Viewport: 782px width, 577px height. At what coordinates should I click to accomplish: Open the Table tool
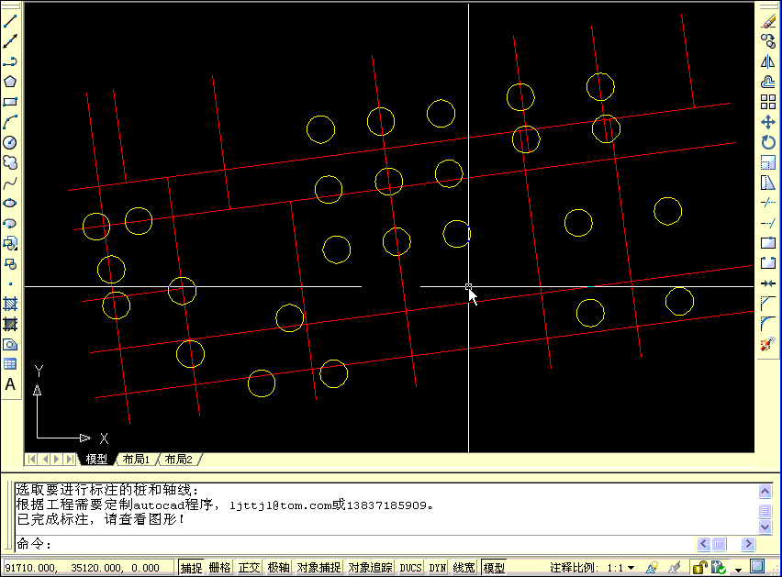point(10,364)
